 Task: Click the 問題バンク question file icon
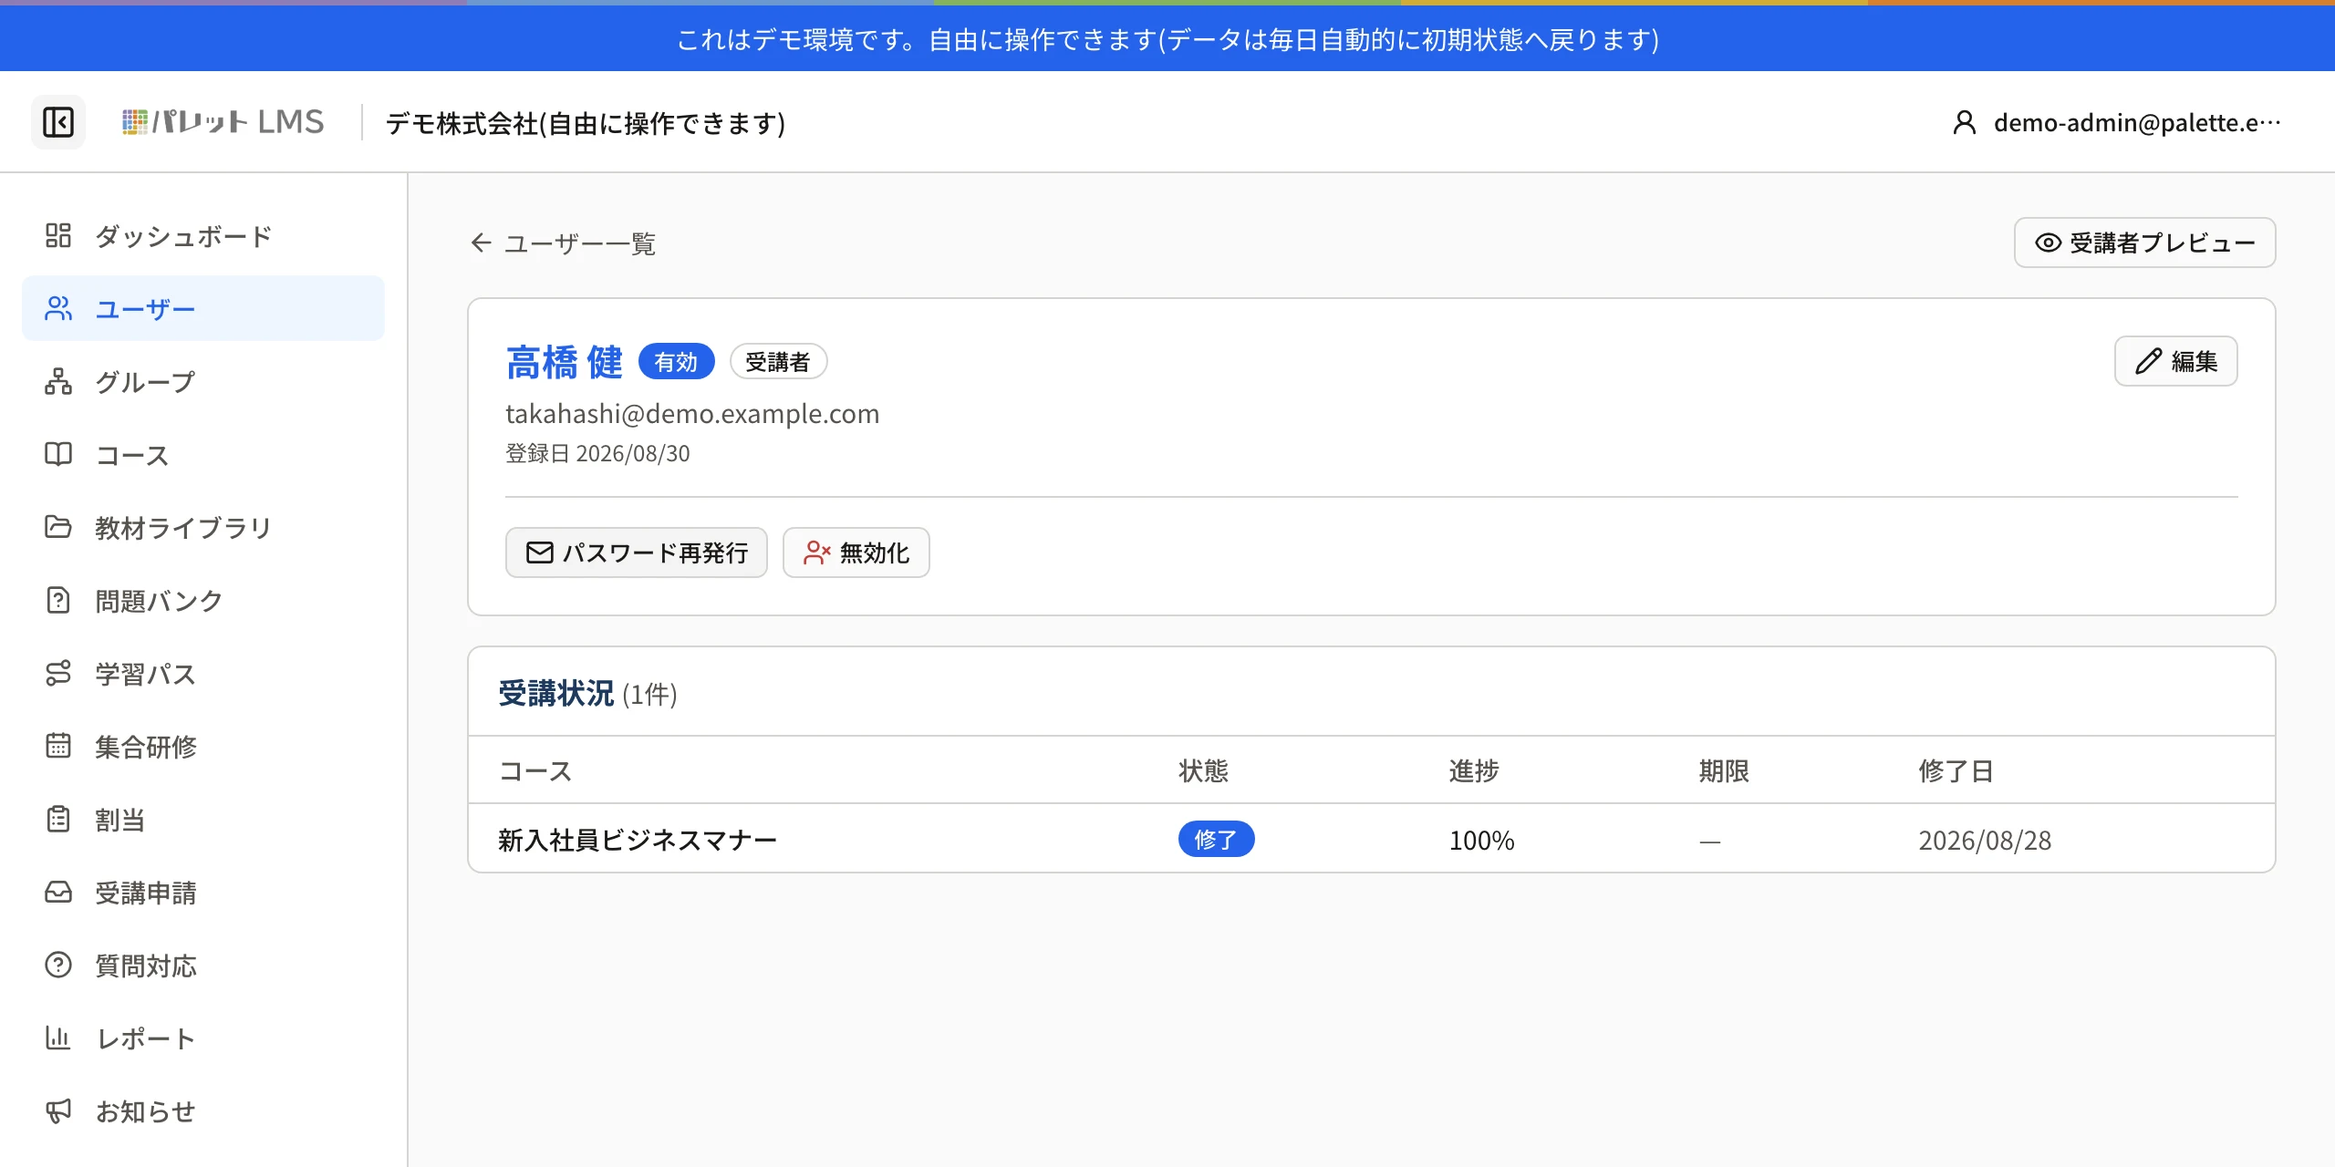pyautogui.click(x=58, y=600)
